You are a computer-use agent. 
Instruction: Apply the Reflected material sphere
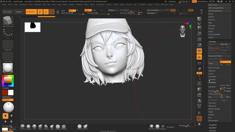pos(163,126)
